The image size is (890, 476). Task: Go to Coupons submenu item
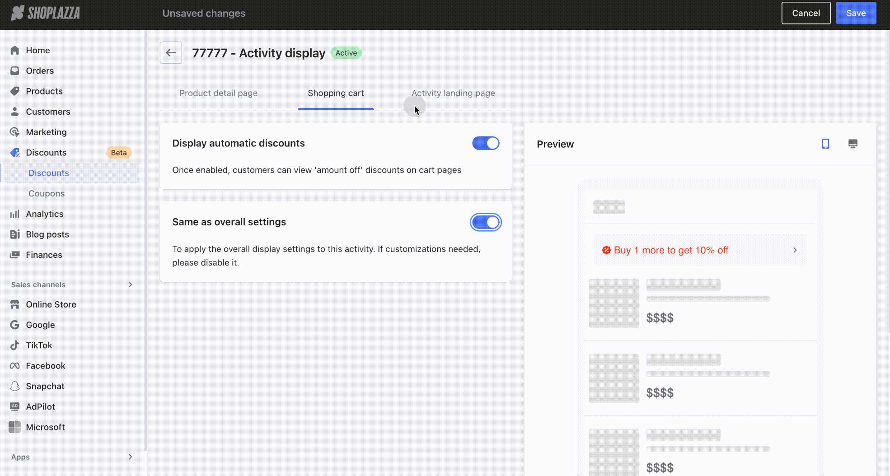47,194
